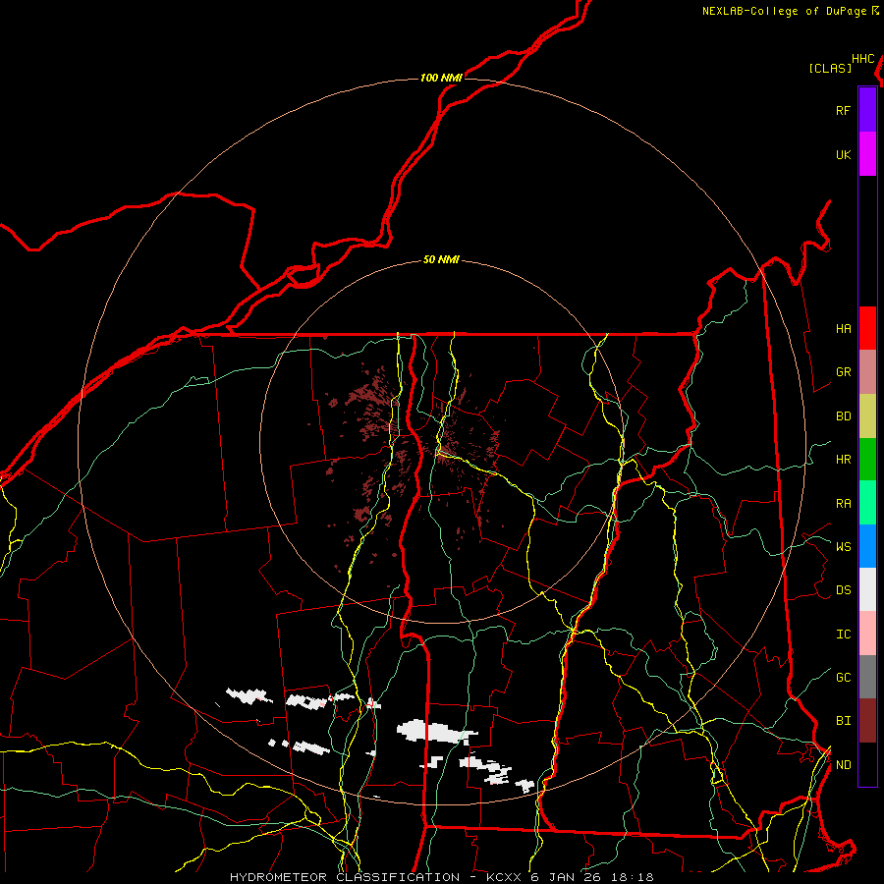Click the RF purple legend swatch
The width and height of the screenshot is (884, 884).
click(867, 110)
